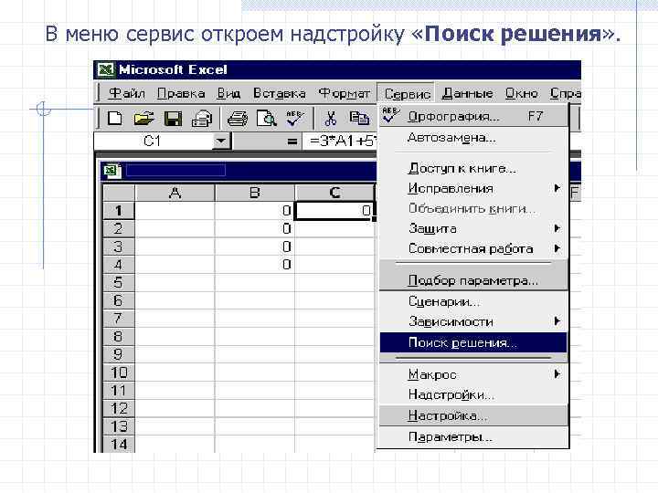This screenshot has width=658, height=493.
Task: Select Сценарии... menu item
Action: [x=473, y=301]
